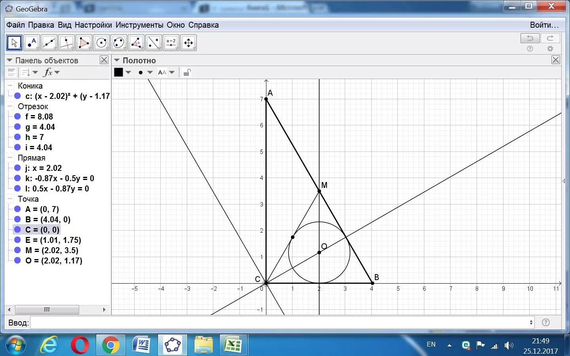Open the object color dropdown arrow
570x356 pixels.
point(128,72)
